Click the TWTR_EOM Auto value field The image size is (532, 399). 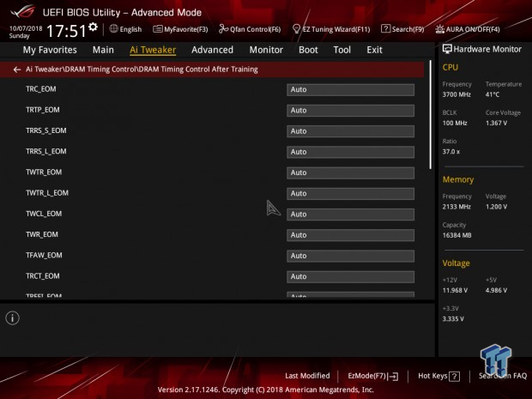coord(350,172)
